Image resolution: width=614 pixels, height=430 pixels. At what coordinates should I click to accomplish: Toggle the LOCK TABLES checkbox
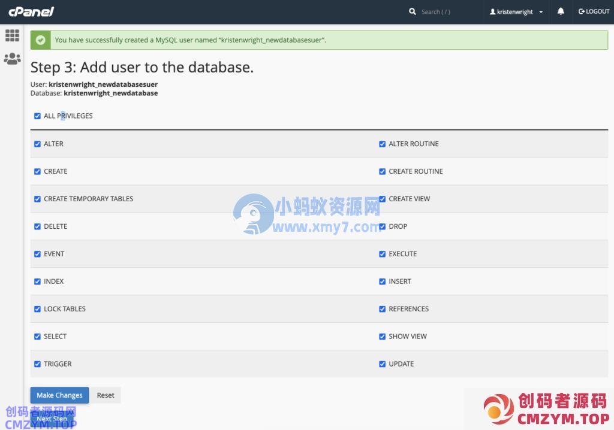(x=37, y=309)
